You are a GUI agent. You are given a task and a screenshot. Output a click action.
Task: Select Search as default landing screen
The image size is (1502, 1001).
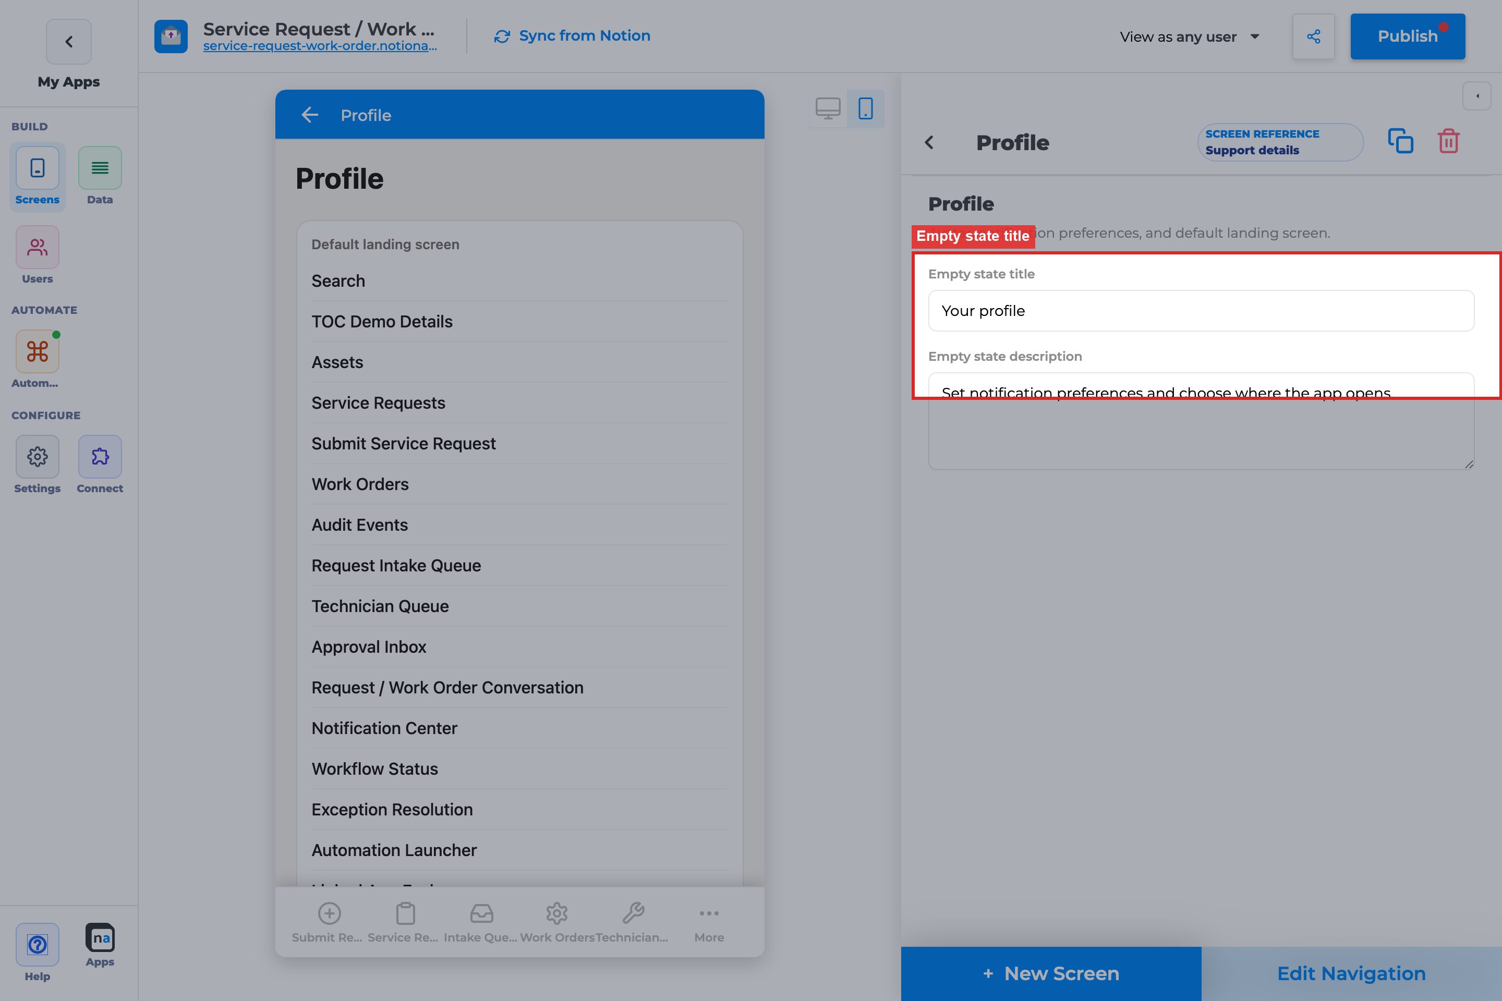519,281
